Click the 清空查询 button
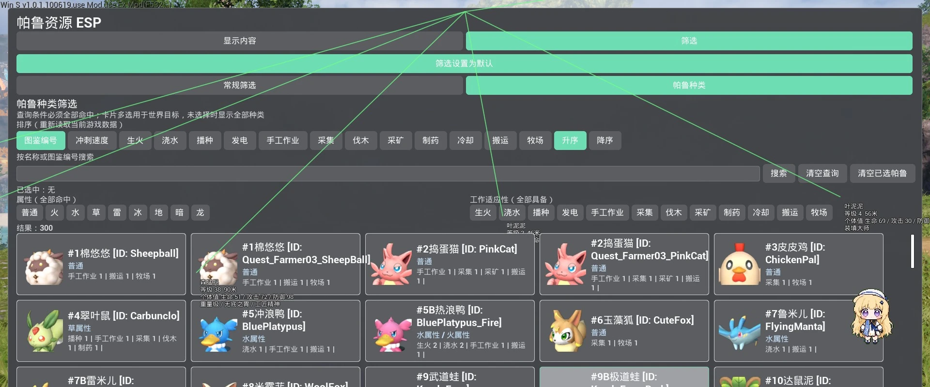The height and width of the screenshot is (387, 930). pyautogui.click(x=822, y=173)
